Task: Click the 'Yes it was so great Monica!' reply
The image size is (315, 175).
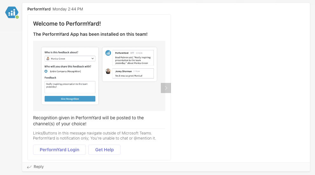Action: coord(128,76)
